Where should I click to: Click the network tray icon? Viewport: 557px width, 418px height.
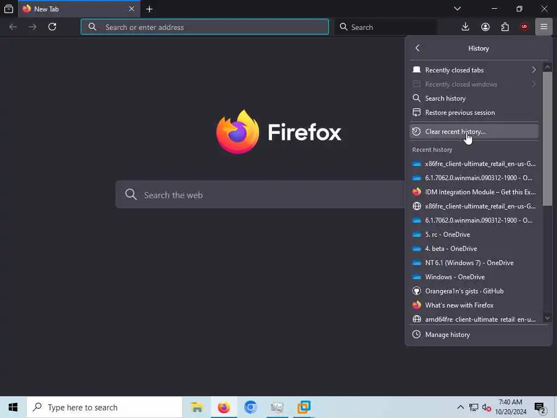pyautogui.click(x=474, y=407)
